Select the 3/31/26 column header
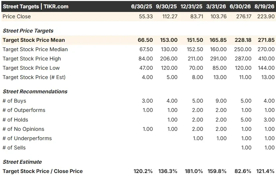276x175 pixels. [x=216, y=7]
